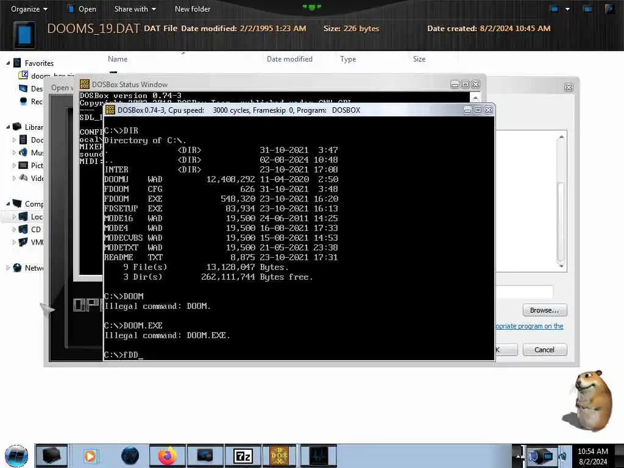624x468 pixels.
Task: Select the doom_box zip item in Favorites
Action: [47, 75]
